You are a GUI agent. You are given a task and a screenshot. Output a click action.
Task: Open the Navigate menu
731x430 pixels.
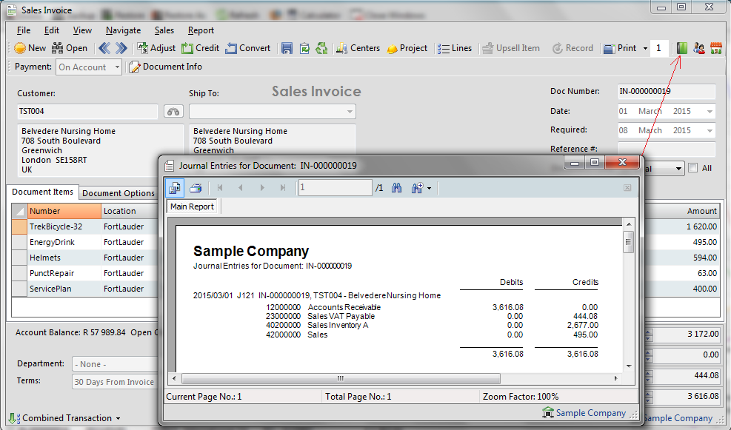point(123,30)
